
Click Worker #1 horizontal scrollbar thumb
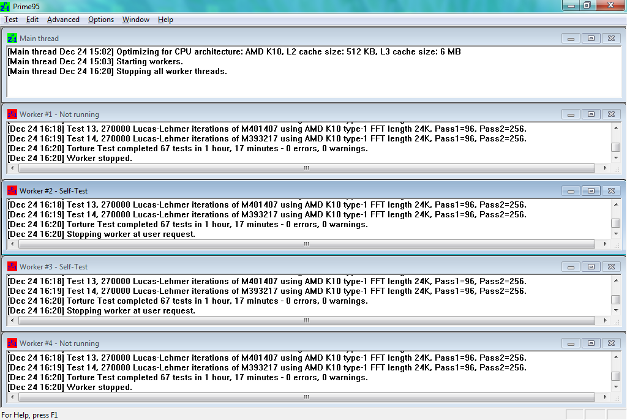(307, 168)
